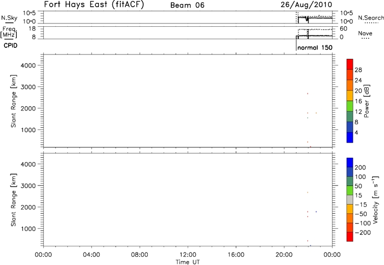
Task: Click "Slant Range [km]" label of power panel
Action: click(x=13, y=101)
